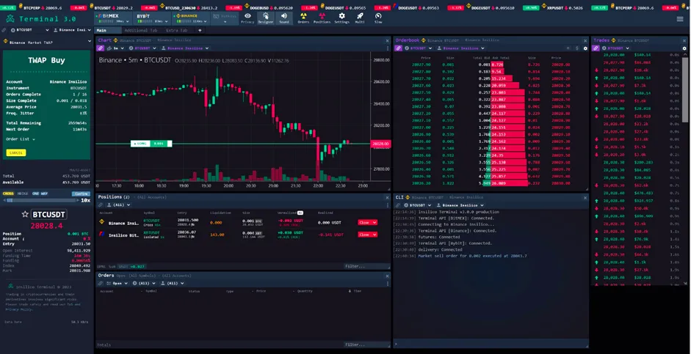This screenshot has width=691, height=354.
Task: Close the CLI panel
Action: (585, 197)
